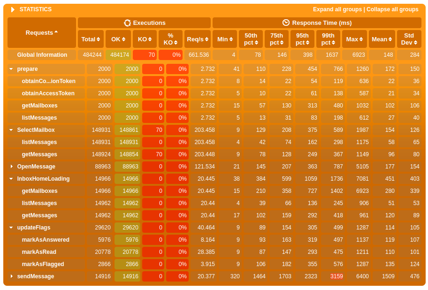Click Global Information max 6923
This screenshot has height=290, width=428.
(359, 55)
